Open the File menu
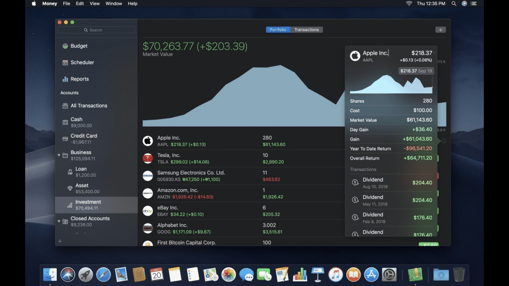 click(x=66, y=4)
